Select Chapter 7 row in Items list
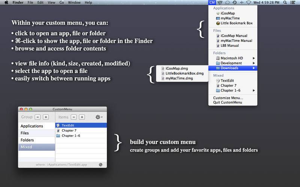This screenshot has height=187, width=300. point(81,130)
